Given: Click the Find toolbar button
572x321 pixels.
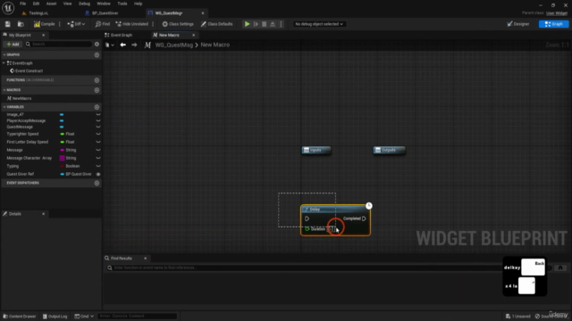Looking at the screenshot, I should coord(103,24).
